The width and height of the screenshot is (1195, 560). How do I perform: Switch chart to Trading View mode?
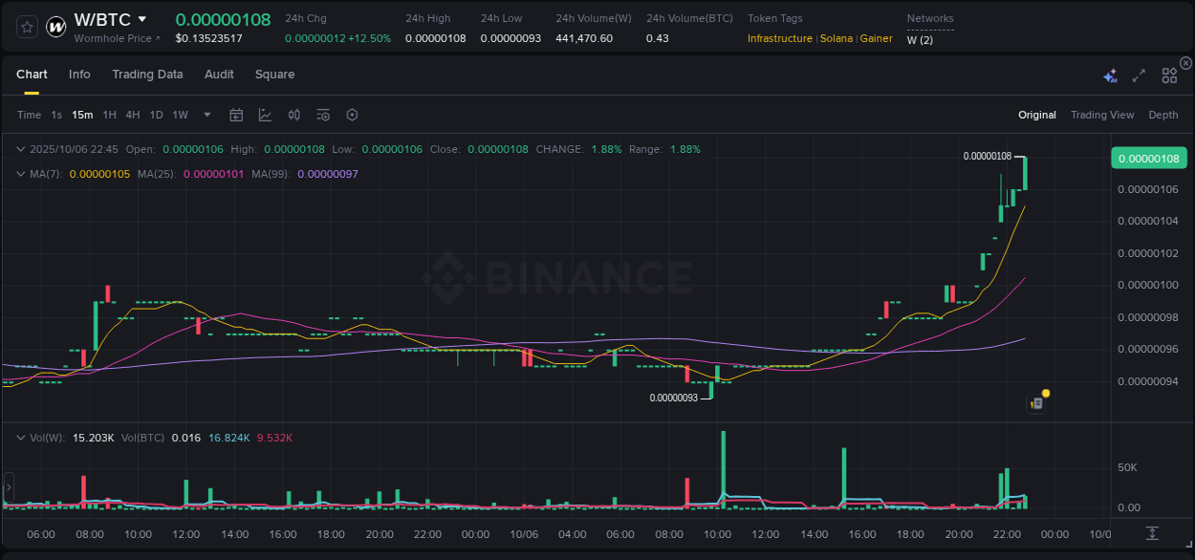pyautogui.click(x=1102, y=115)
